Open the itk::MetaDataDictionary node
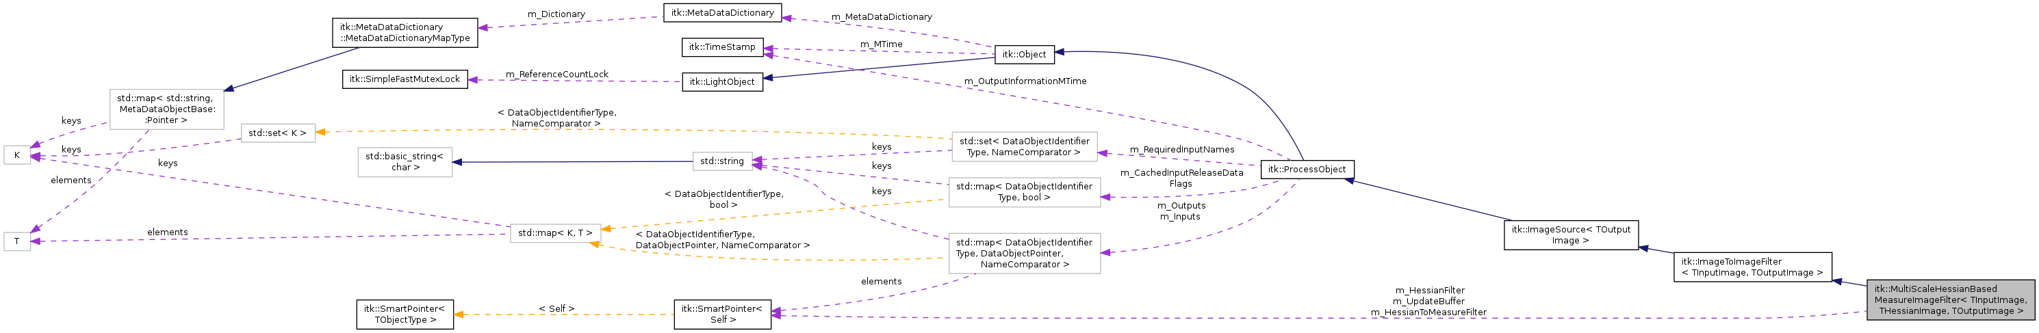 coord(722,13)
